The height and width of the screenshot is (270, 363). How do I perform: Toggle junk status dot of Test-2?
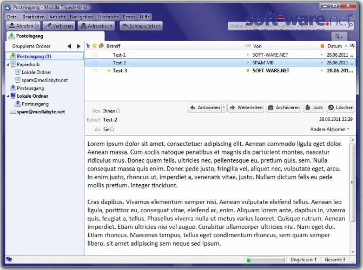click(322, 63)
